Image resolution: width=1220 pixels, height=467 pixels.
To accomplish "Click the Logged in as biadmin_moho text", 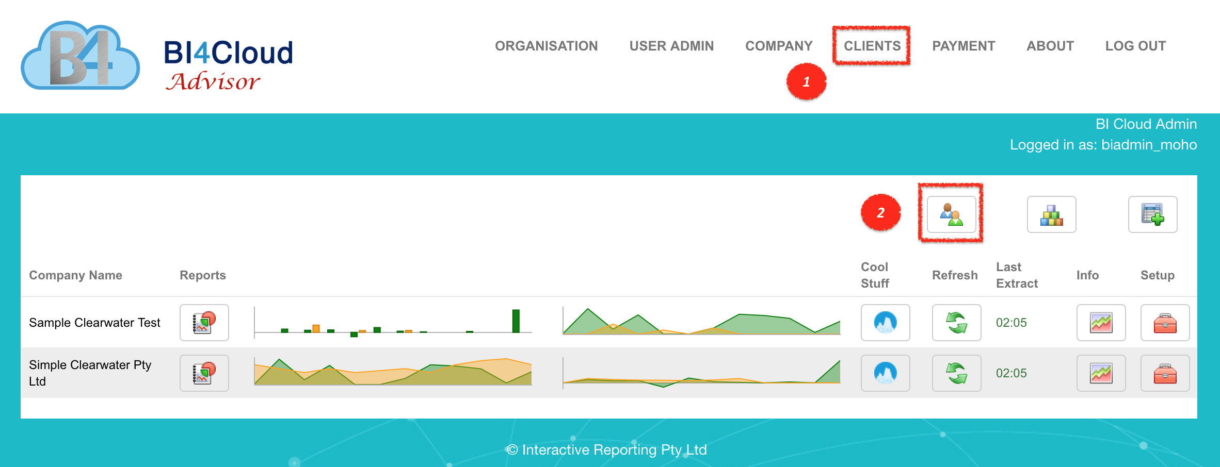I will tap(1103, 145).
